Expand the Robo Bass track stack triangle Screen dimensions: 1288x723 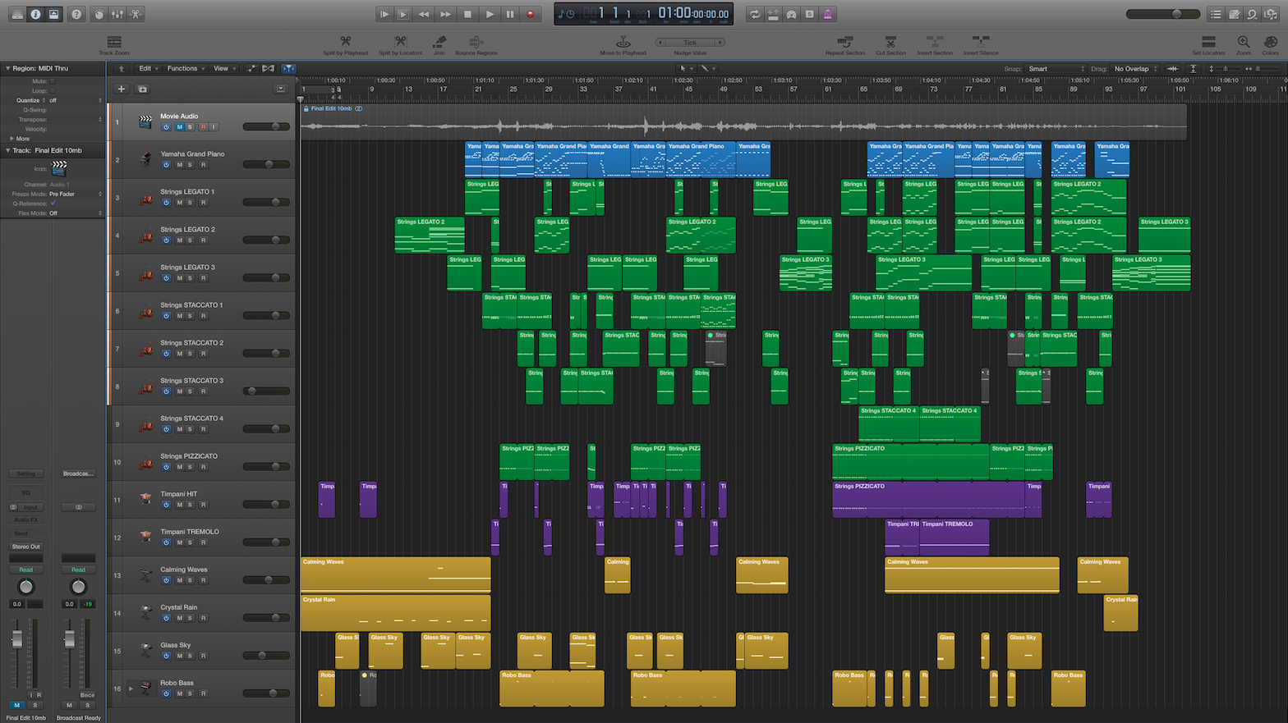[131, 689]
